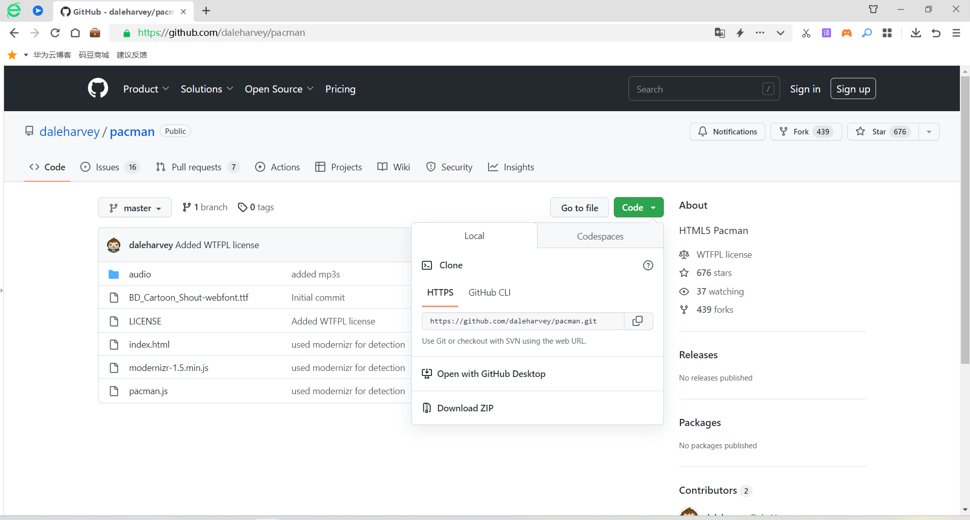View the 0 tags link
Image resolution: width=970 pixels, height=520 pixels.
pos(256,207)
